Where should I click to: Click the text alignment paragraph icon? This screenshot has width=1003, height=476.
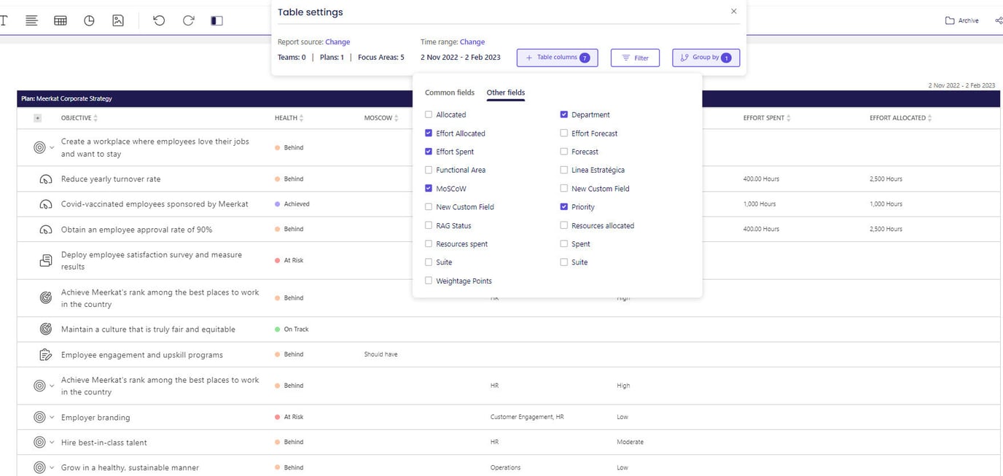31,20
